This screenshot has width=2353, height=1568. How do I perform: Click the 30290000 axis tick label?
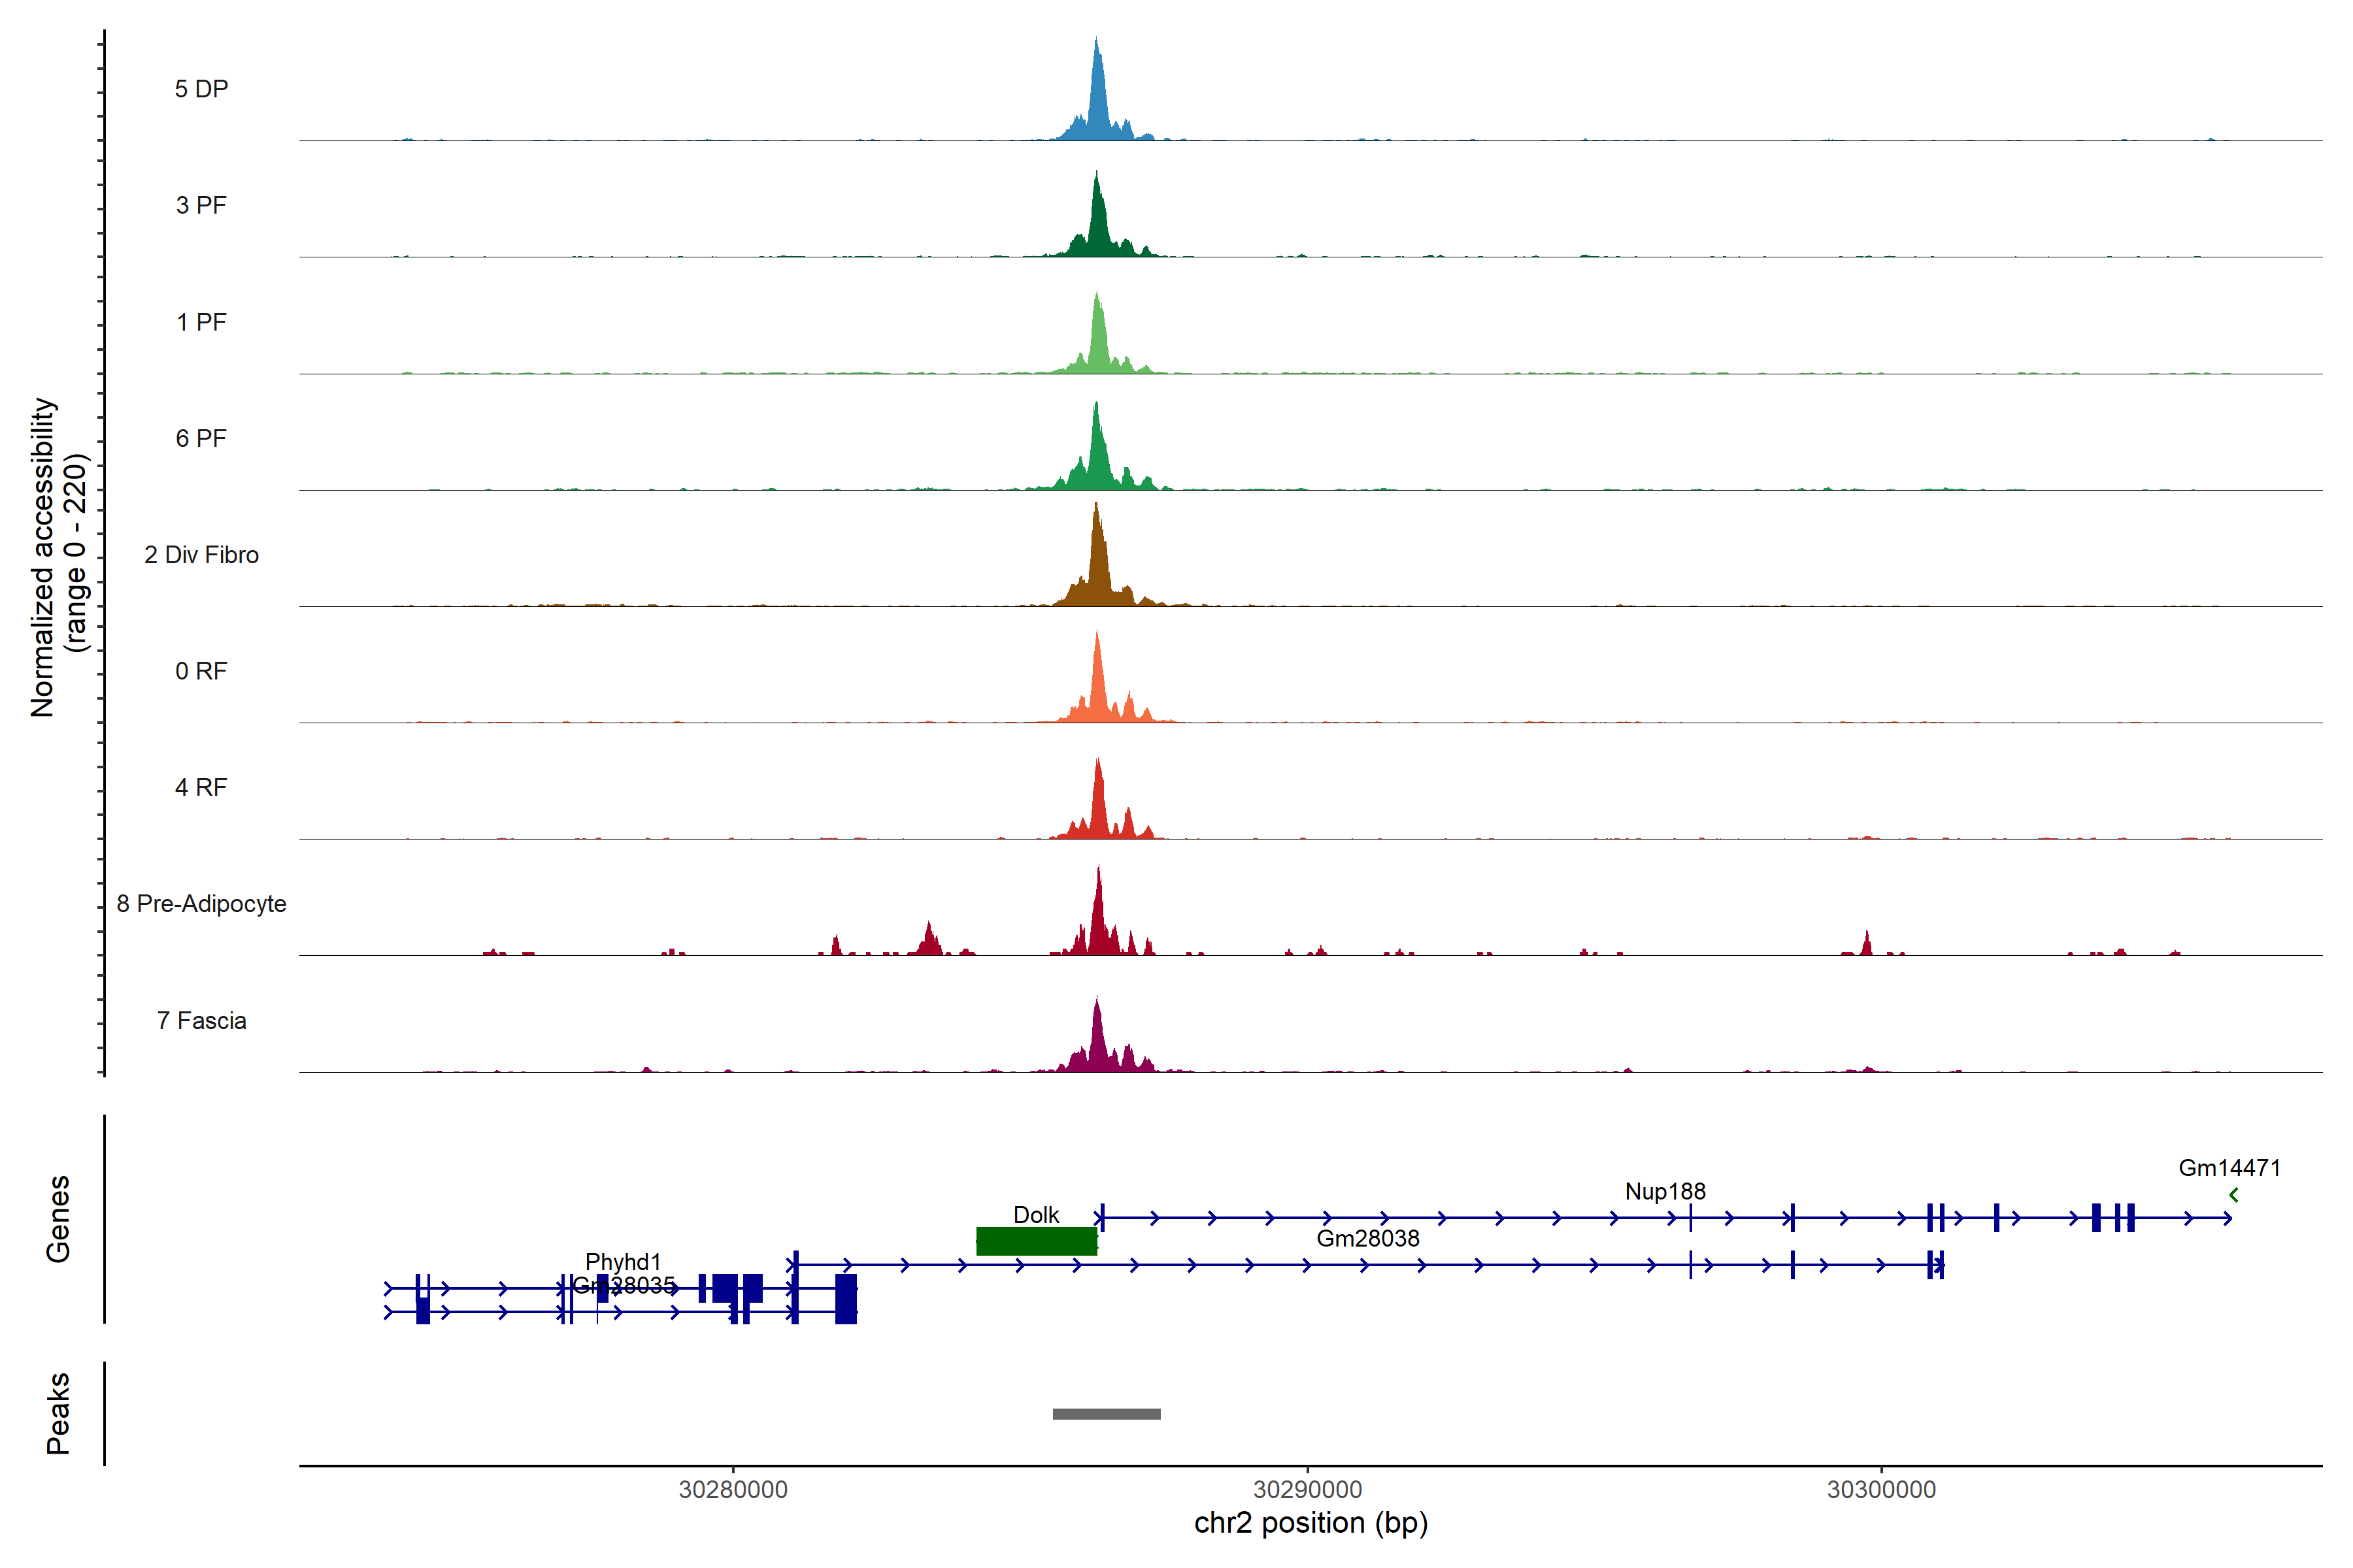coord(1308,1490)
